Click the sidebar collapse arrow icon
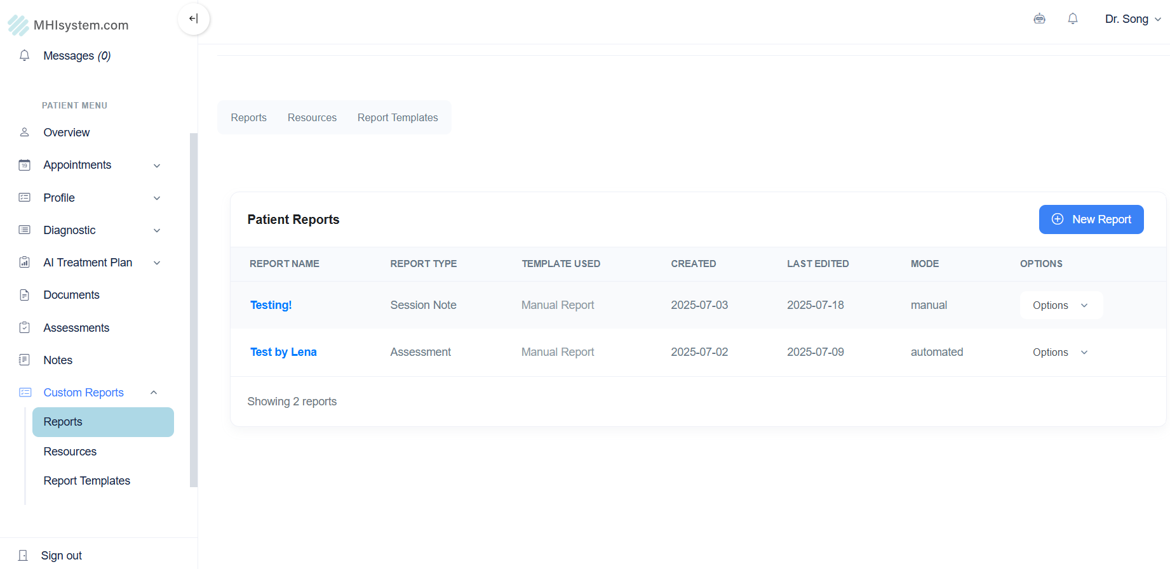 194,19
